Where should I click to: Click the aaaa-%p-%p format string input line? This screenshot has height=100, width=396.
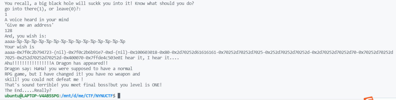[x=65, y=42]
